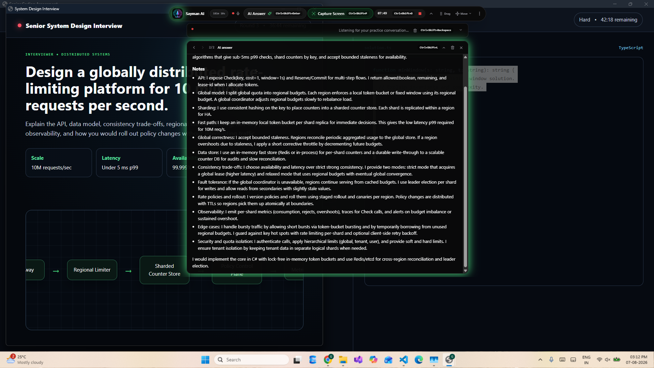Click the Sharded Counter Store diagram node
Screen dimensions: 654x368
[x=164, y=270]
